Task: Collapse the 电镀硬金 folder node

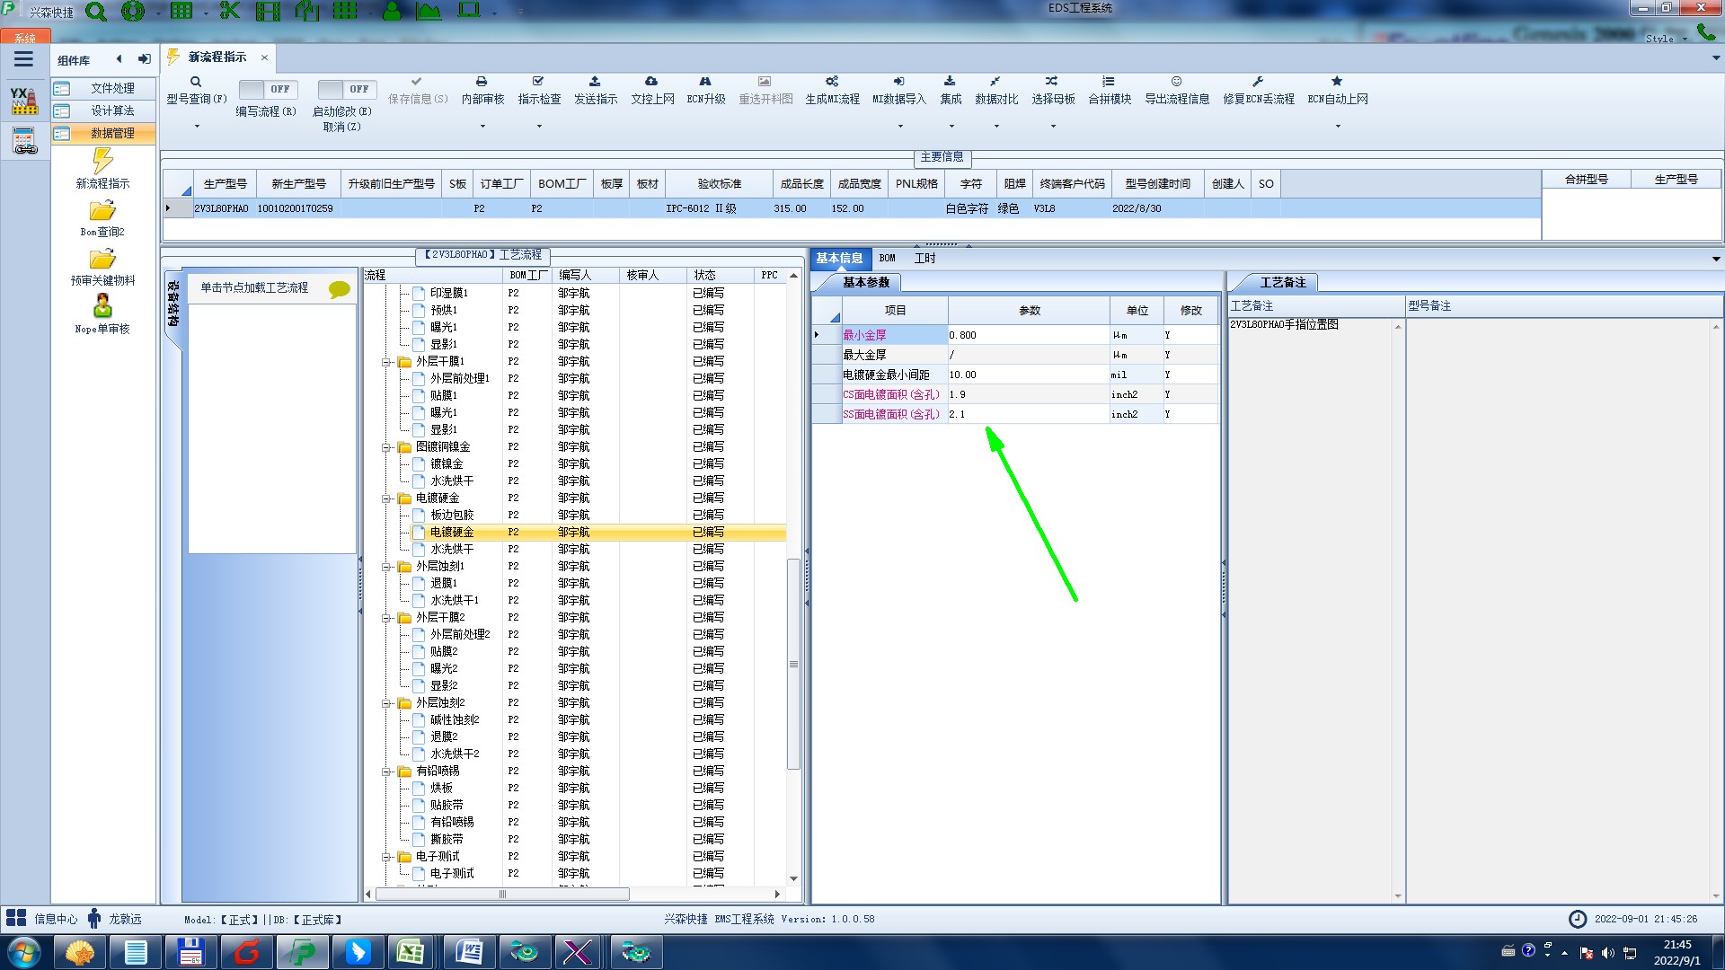Action: (x=387, y=498)
